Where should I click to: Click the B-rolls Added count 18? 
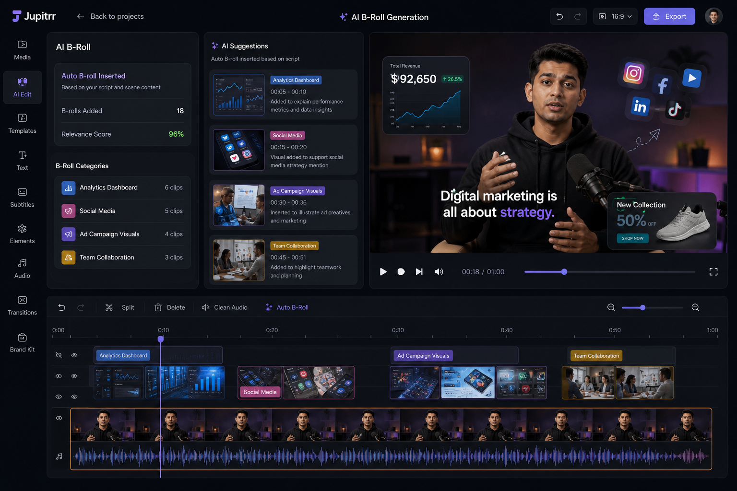pos(180,111)
